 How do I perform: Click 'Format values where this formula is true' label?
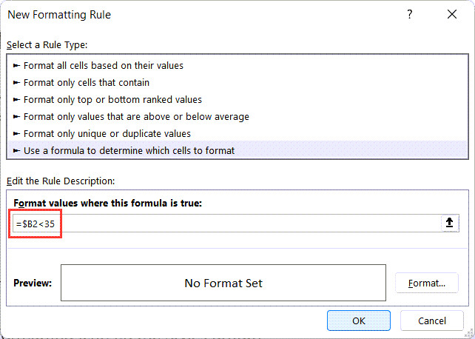click(x=107, y=203)
